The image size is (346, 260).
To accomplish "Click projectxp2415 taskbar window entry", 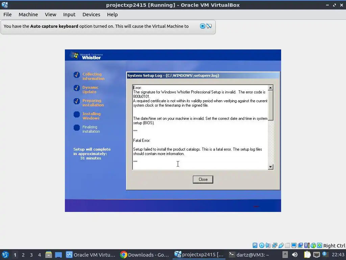I will (x=199, y=255).
